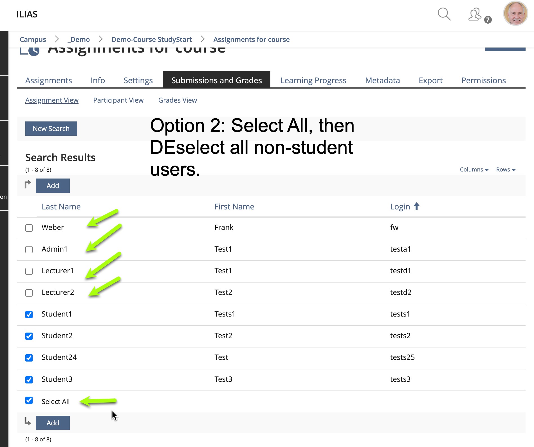This screenshot has height=447, width=534.
Task: Select the Participant View sub-tab
Action: tap(118, 100)
